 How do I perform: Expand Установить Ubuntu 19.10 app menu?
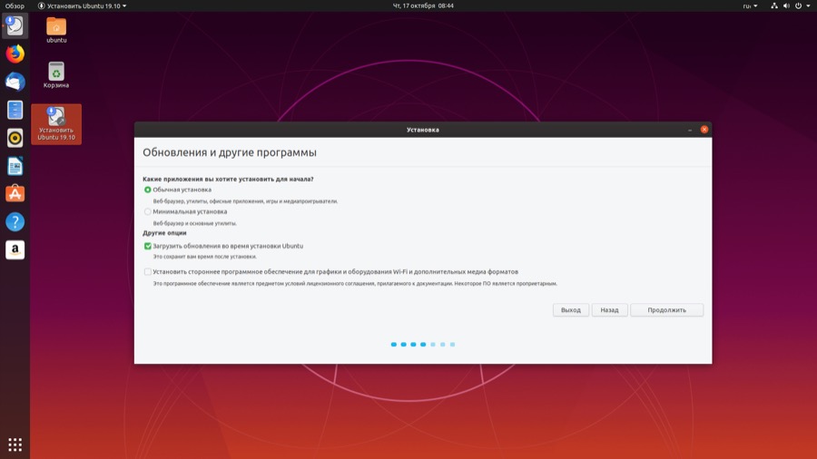click(x=83, y=5)
